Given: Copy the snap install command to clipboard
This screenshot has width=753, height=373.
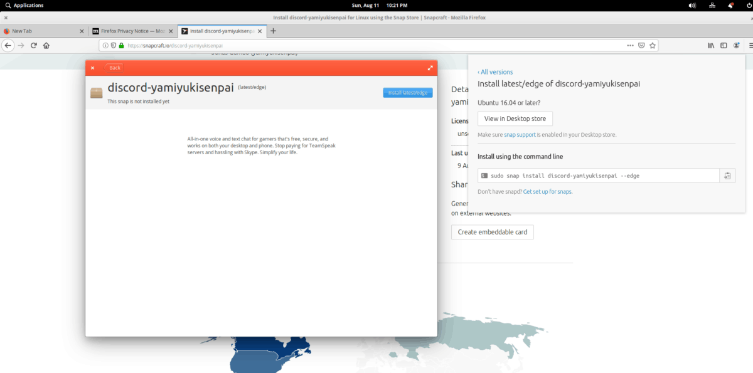Looking at the screenshot, I should tap(727, 176).
